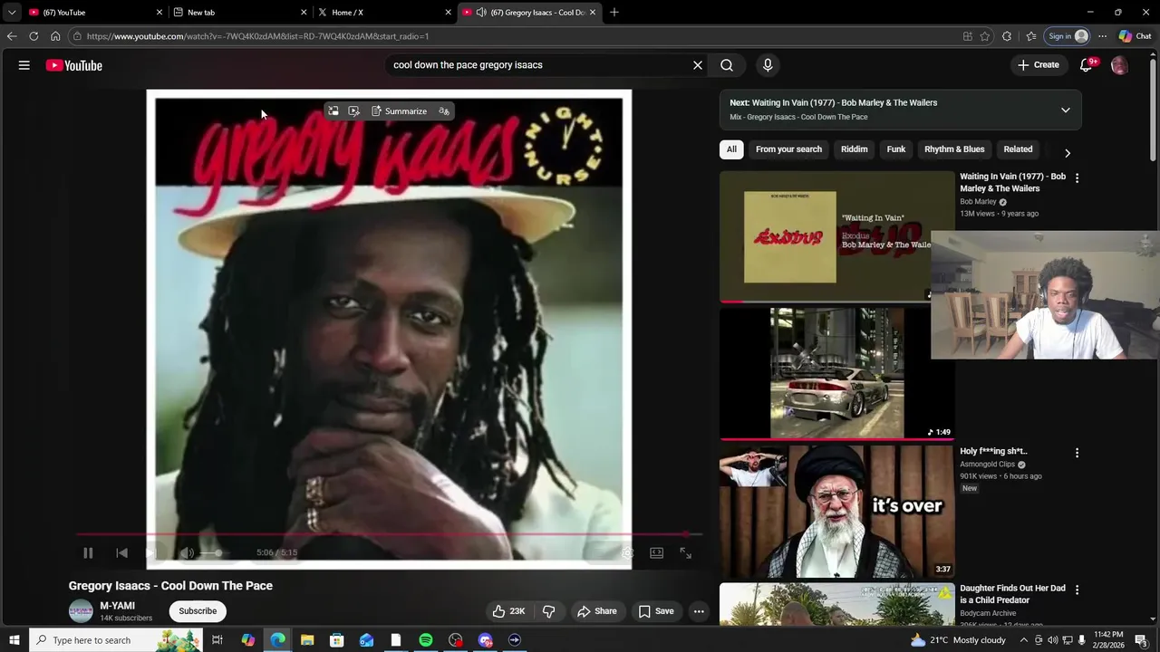Open options for Holy f***ing sh*t video
The width and height of the screenshot is (1160, 652).
[1077, 453]
